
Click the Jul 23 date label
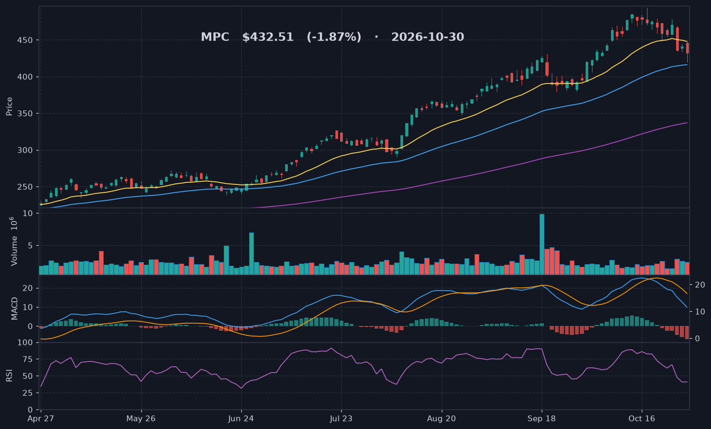(341, 418)
